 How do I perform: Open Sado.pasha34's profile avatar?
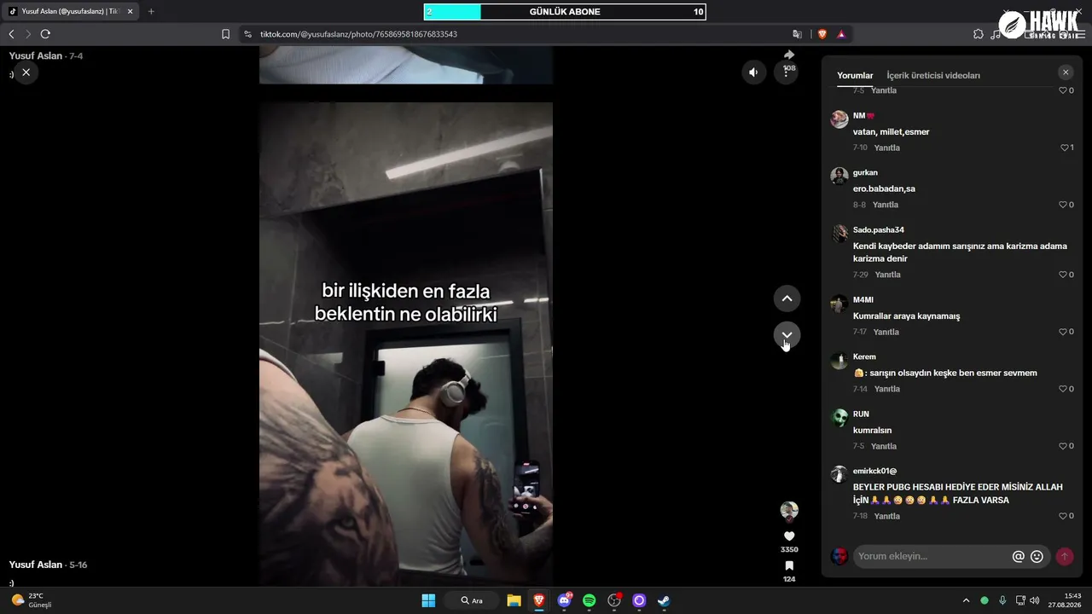[x=839, y=234]
